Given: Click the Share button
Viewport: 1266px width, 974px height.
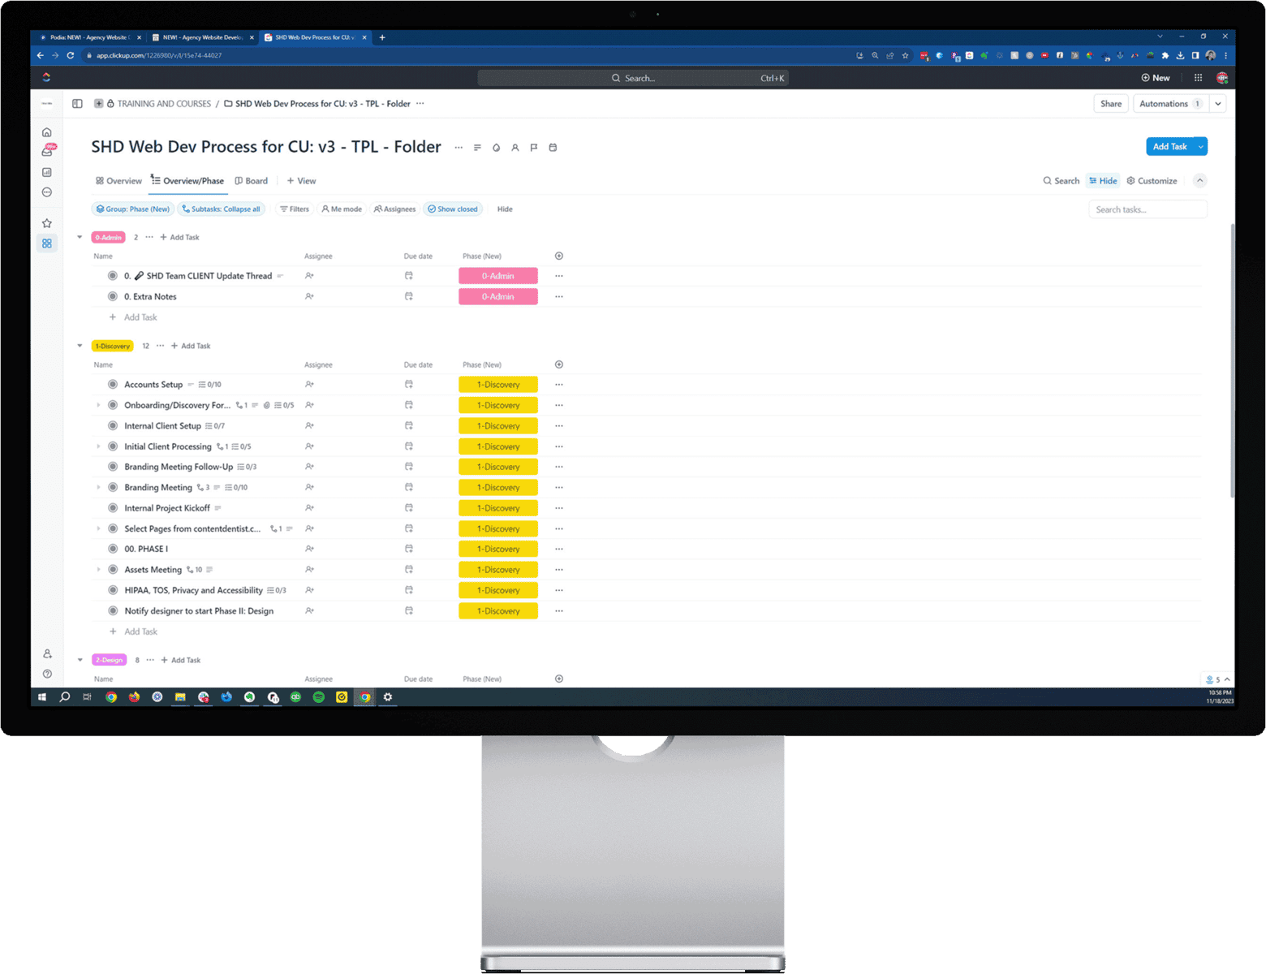Looking at the screenshot, I should coord(1110,104).
